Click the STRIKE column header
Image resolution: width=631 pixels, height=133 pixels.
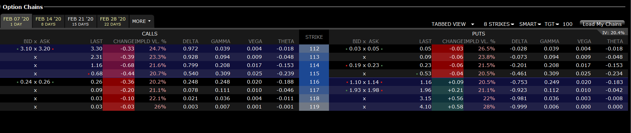point(314,37)
